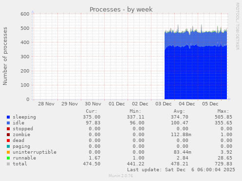Click the 300 y-axis label

point(25,57)
